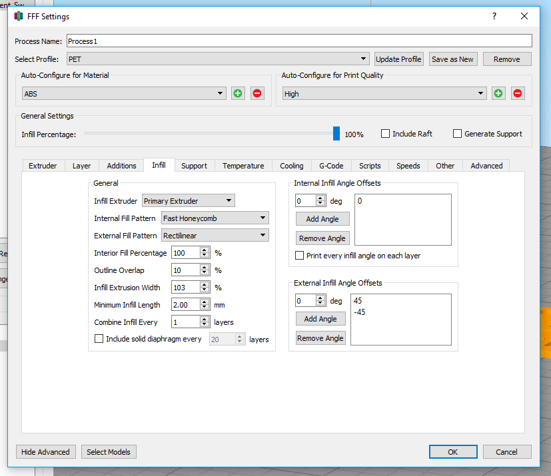Open the Infill Extruder dropdown

pyautogui.click(x=189, y=201)
